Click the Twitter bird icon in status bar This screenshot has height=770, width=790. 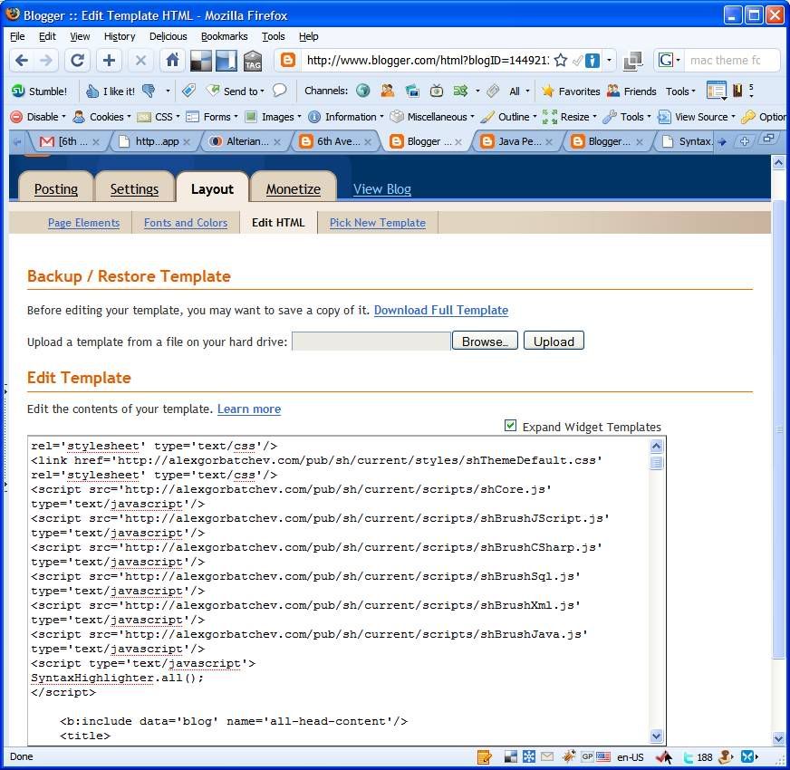tap(688, 757)
